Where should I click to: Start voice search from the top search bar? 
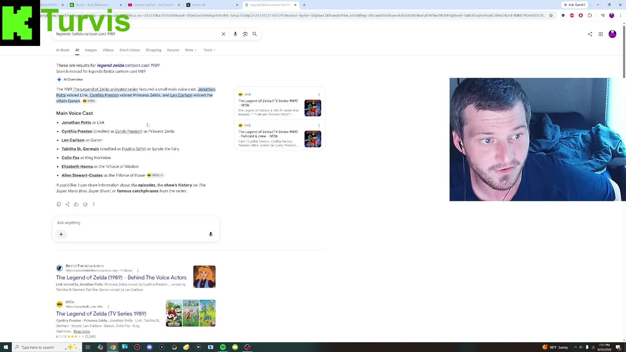pyautogui.click(x=235, y=34)
